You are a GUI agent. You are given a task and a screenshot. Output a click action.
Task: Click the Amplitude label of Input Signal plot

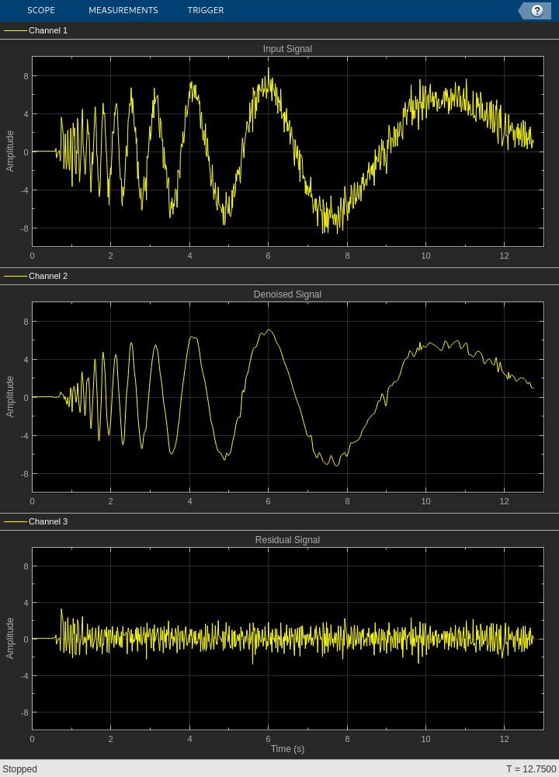point(10,152)
